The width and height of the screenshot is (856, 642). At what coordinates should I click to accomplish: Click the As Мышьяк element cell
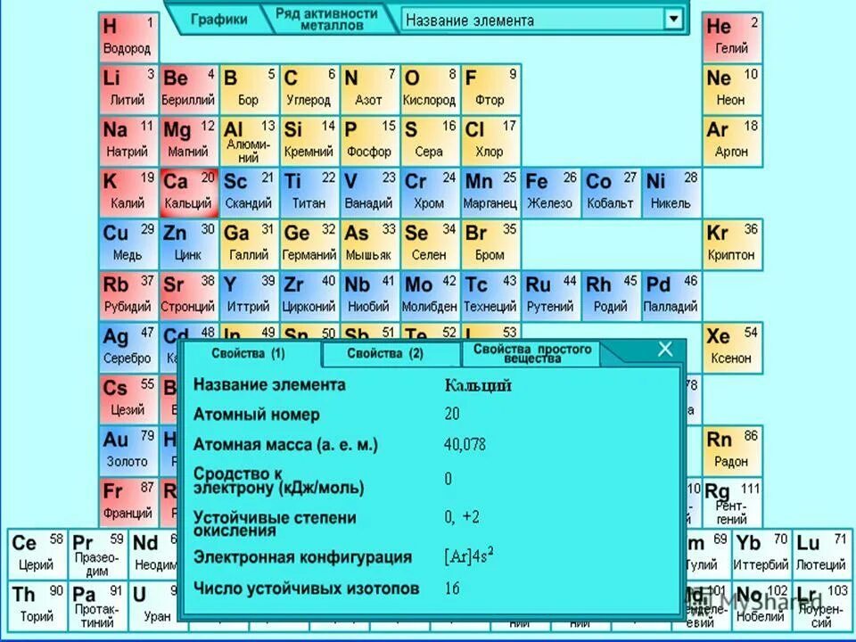(370, 244)
